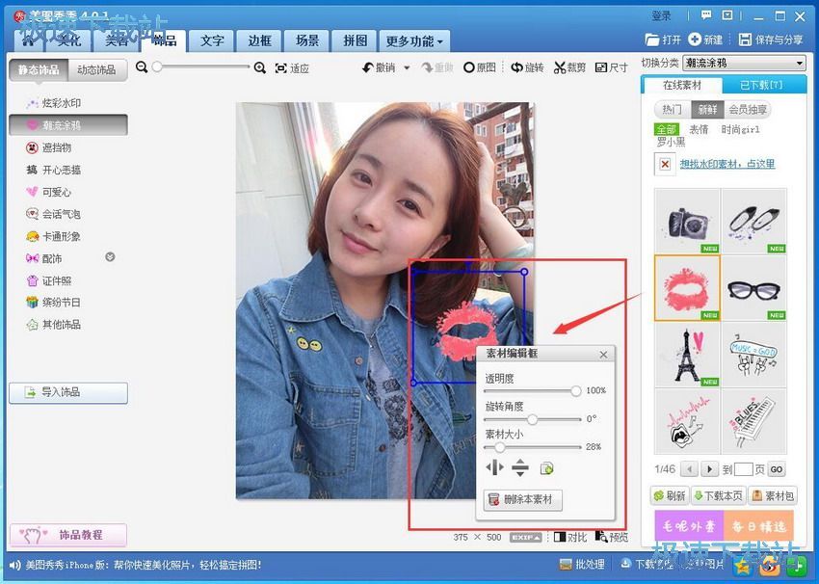This screenshot has width=819, height=584.
Task: Filter by 表情 tag
Action: [699, 129]
